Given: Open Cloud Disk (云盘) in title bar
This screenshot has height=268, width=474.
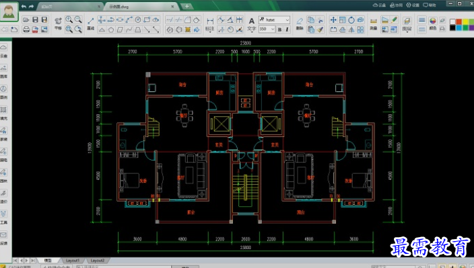Looking at the screenshot, I should click(380, 5).
